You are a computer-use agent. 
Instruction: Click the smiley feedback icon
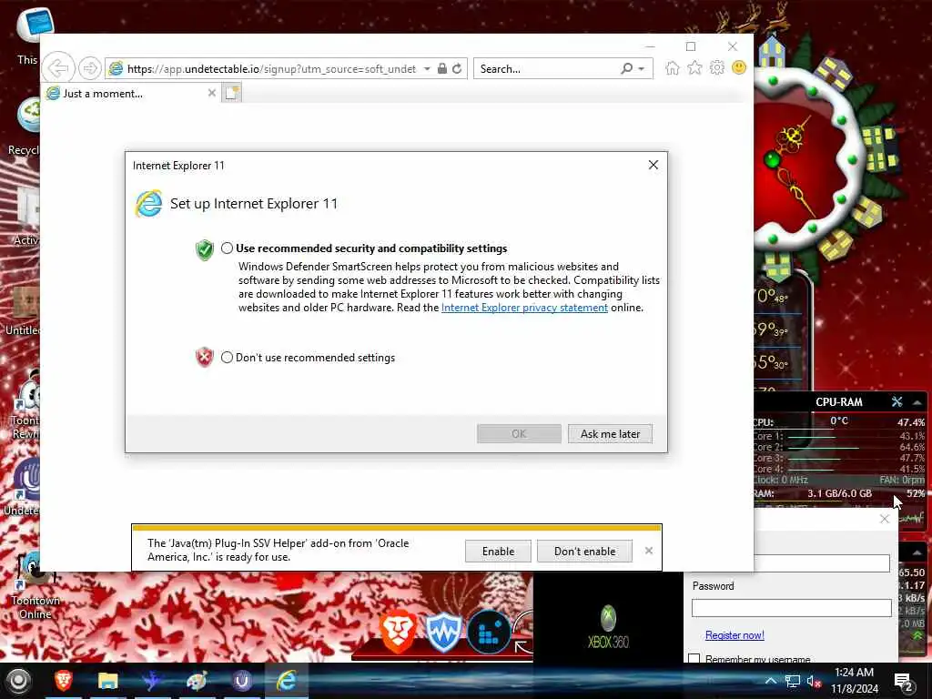click(x=739, y=67)
